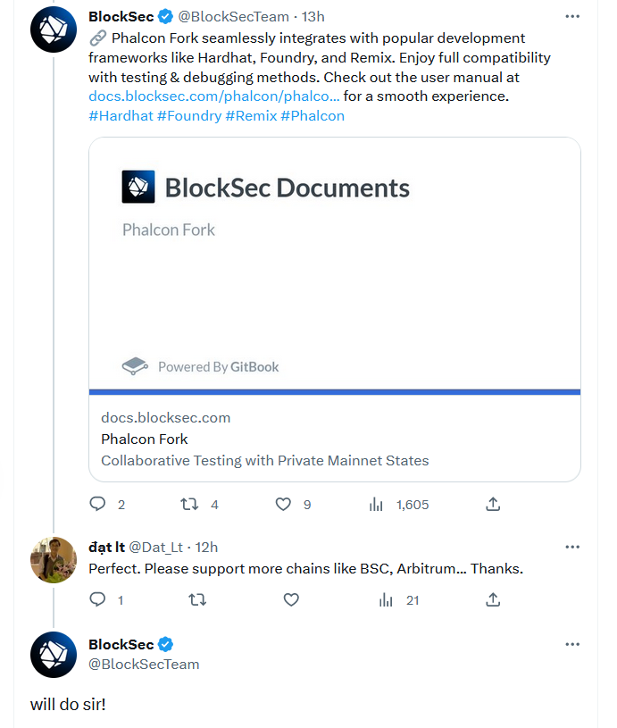View analytics for BlockSec's tweet
Image resolution: width=617 pixels, height=728 pixels.
(x=376, y=504)
